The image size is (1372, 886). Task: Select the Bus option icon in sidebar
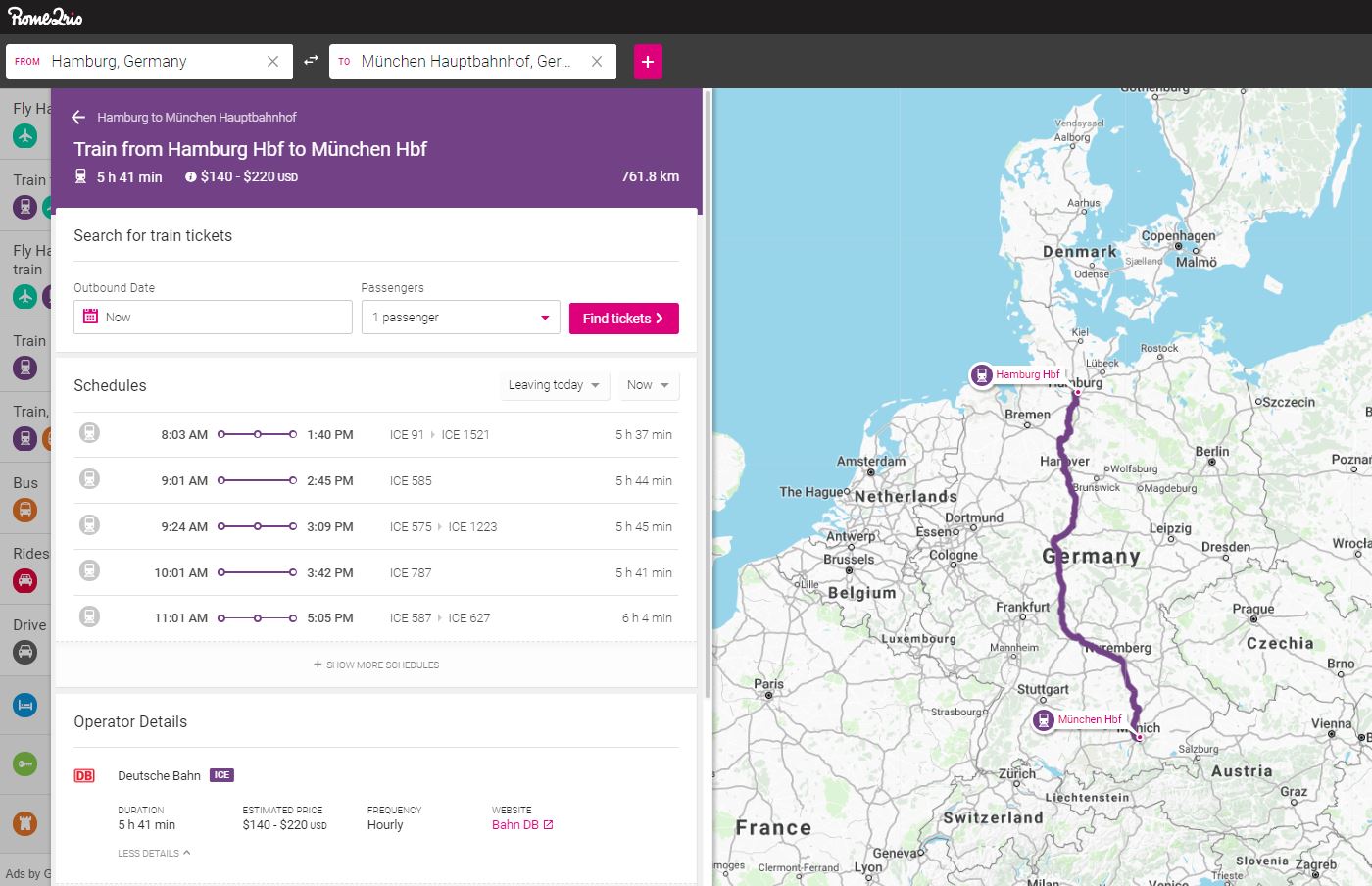click(25, 510)
